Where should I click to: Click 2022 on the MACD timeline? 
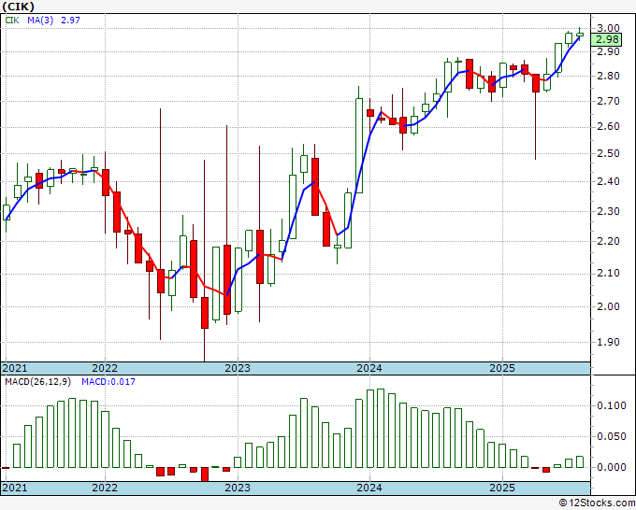(x=105, y=488)
